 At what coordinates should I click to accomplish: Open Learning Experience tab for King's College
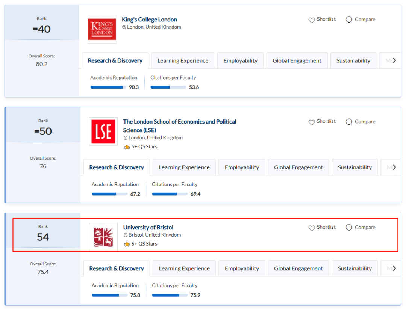[x=183, y=60]
